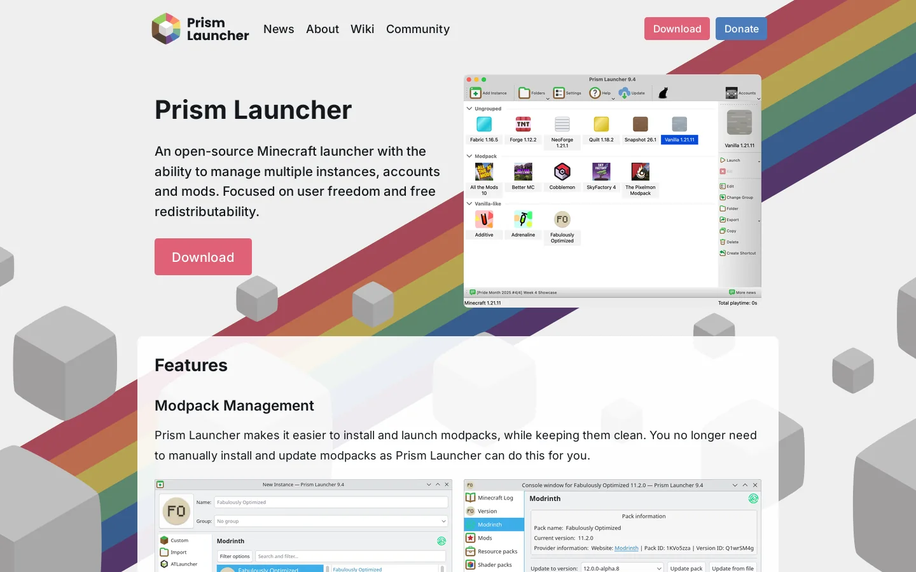Screen dimensions: 916x572
Task: Collapse the Vanilla-like instance group
Action: coord(469,204)
